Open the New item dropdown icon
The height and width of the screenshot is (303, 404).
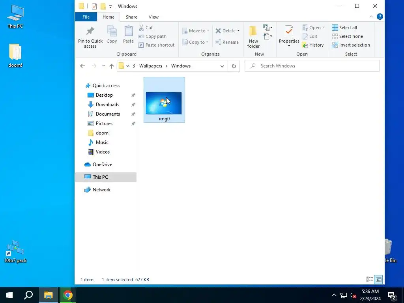(268, 27)
